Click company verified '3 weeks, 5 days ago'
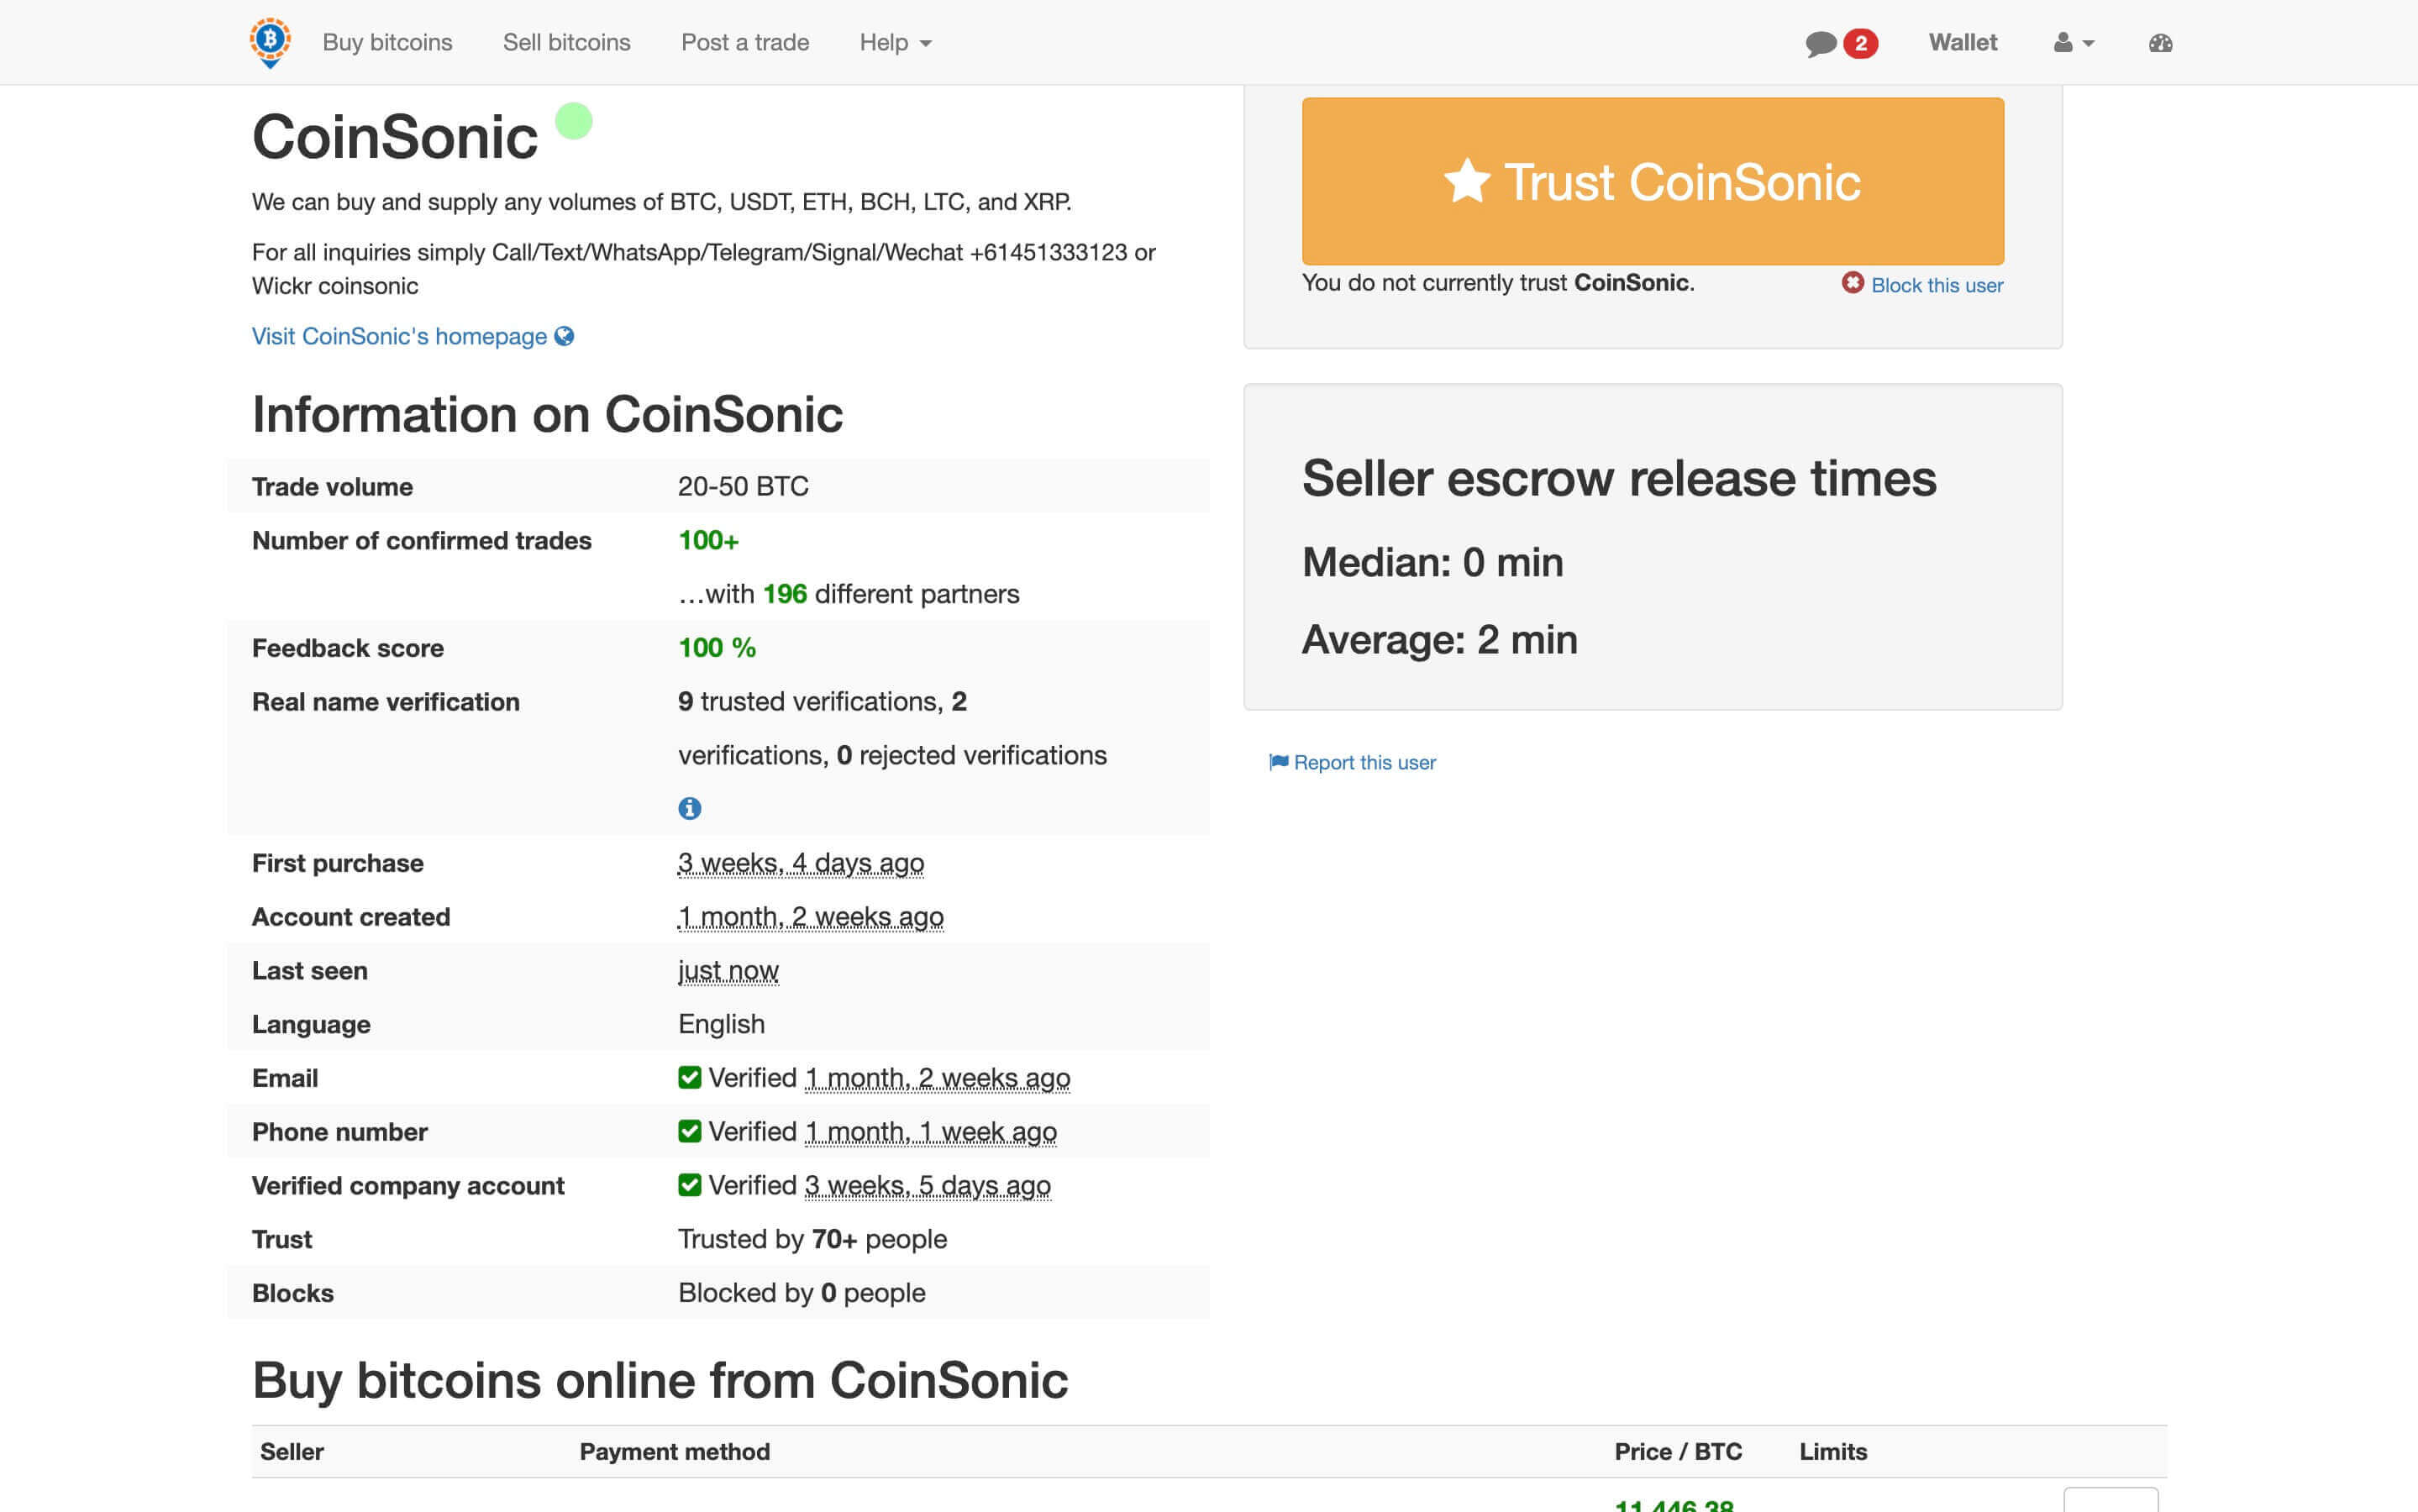The height and width of the screenshot is (1512, 2418). coord(928,1186)
